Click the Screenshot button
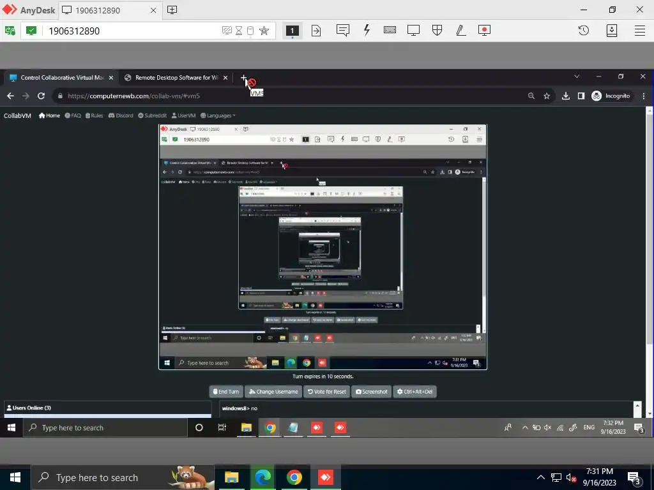654x490 pixels. [x=371, y=392]
